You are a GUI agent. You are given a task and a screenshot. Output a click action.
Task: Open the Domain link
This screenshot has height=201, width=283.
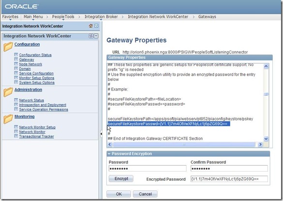pos(25,69)
